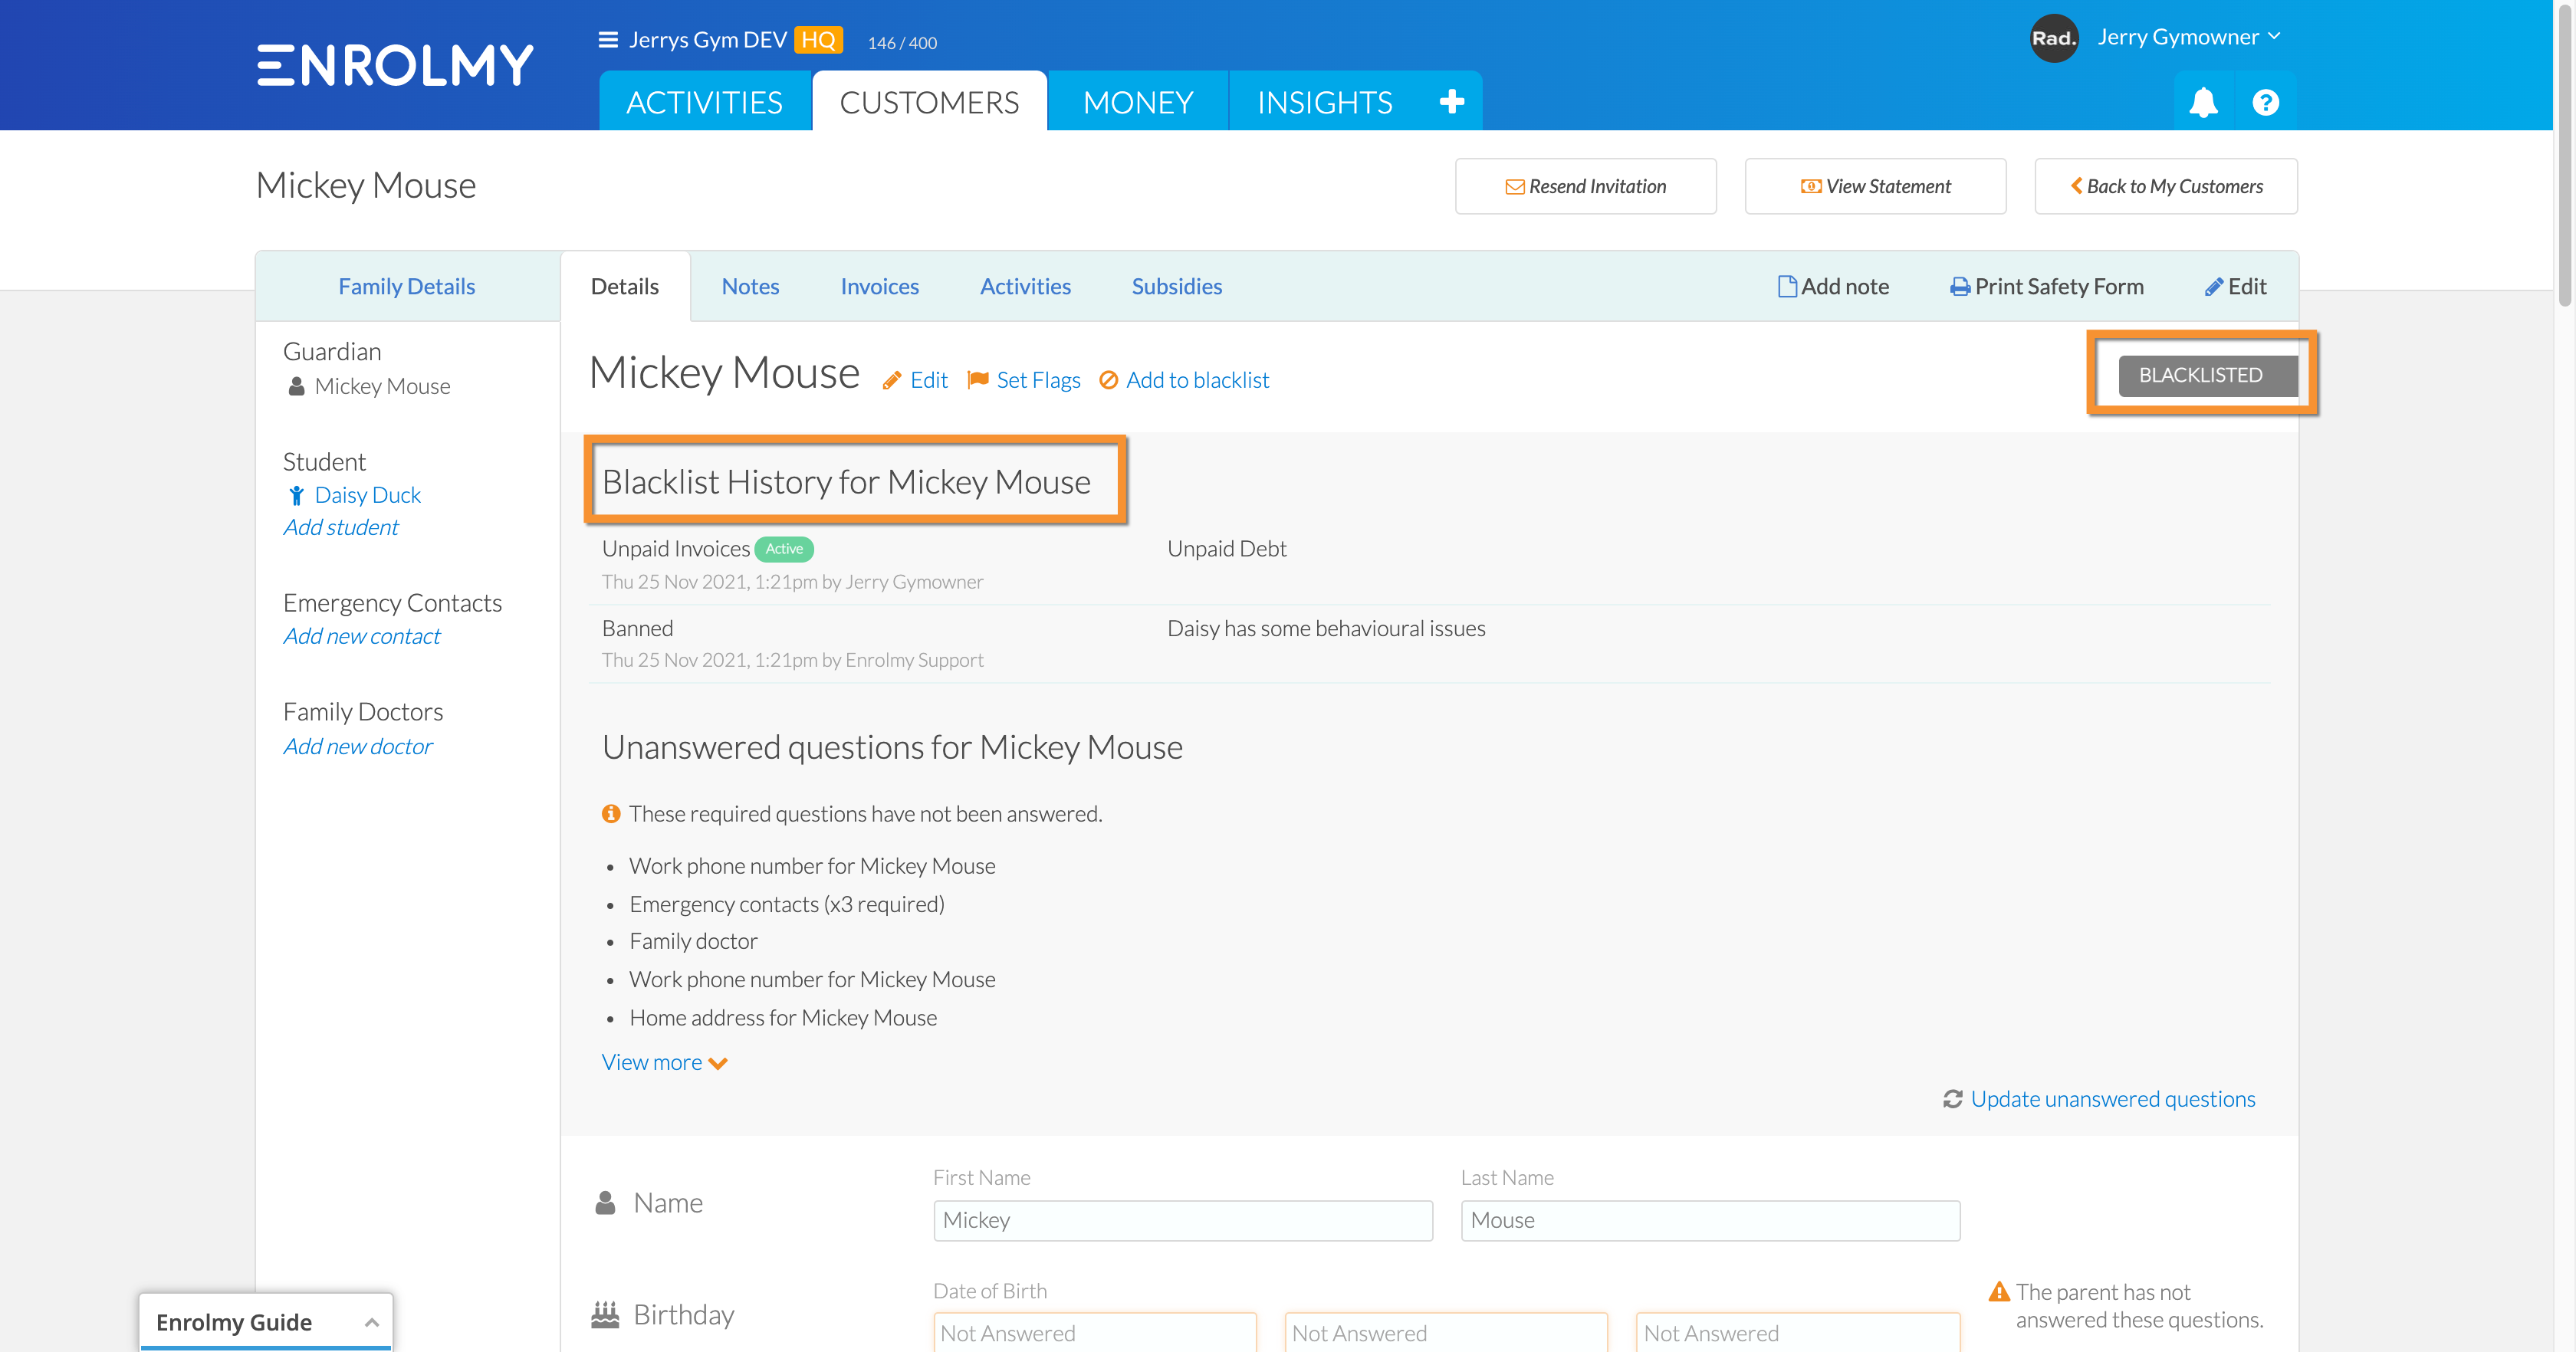
Task: Click the second Date of Birth Not Answered field
Action: coord(1446,1333)
